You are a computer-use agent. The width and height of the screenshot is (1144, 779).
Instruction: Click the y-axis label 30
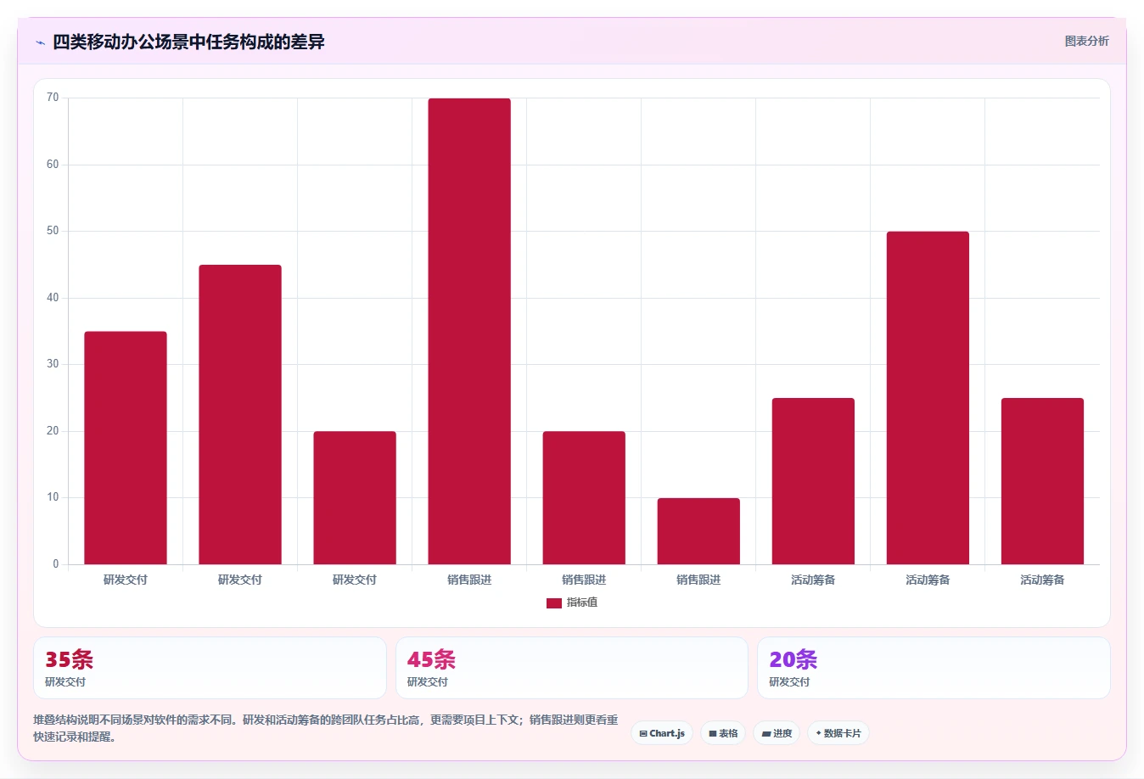[x=53, y=364]
